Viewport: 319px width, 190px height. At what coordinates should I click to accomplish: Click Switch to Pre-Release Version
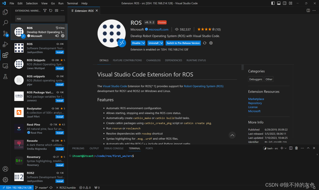pos(183,43)
